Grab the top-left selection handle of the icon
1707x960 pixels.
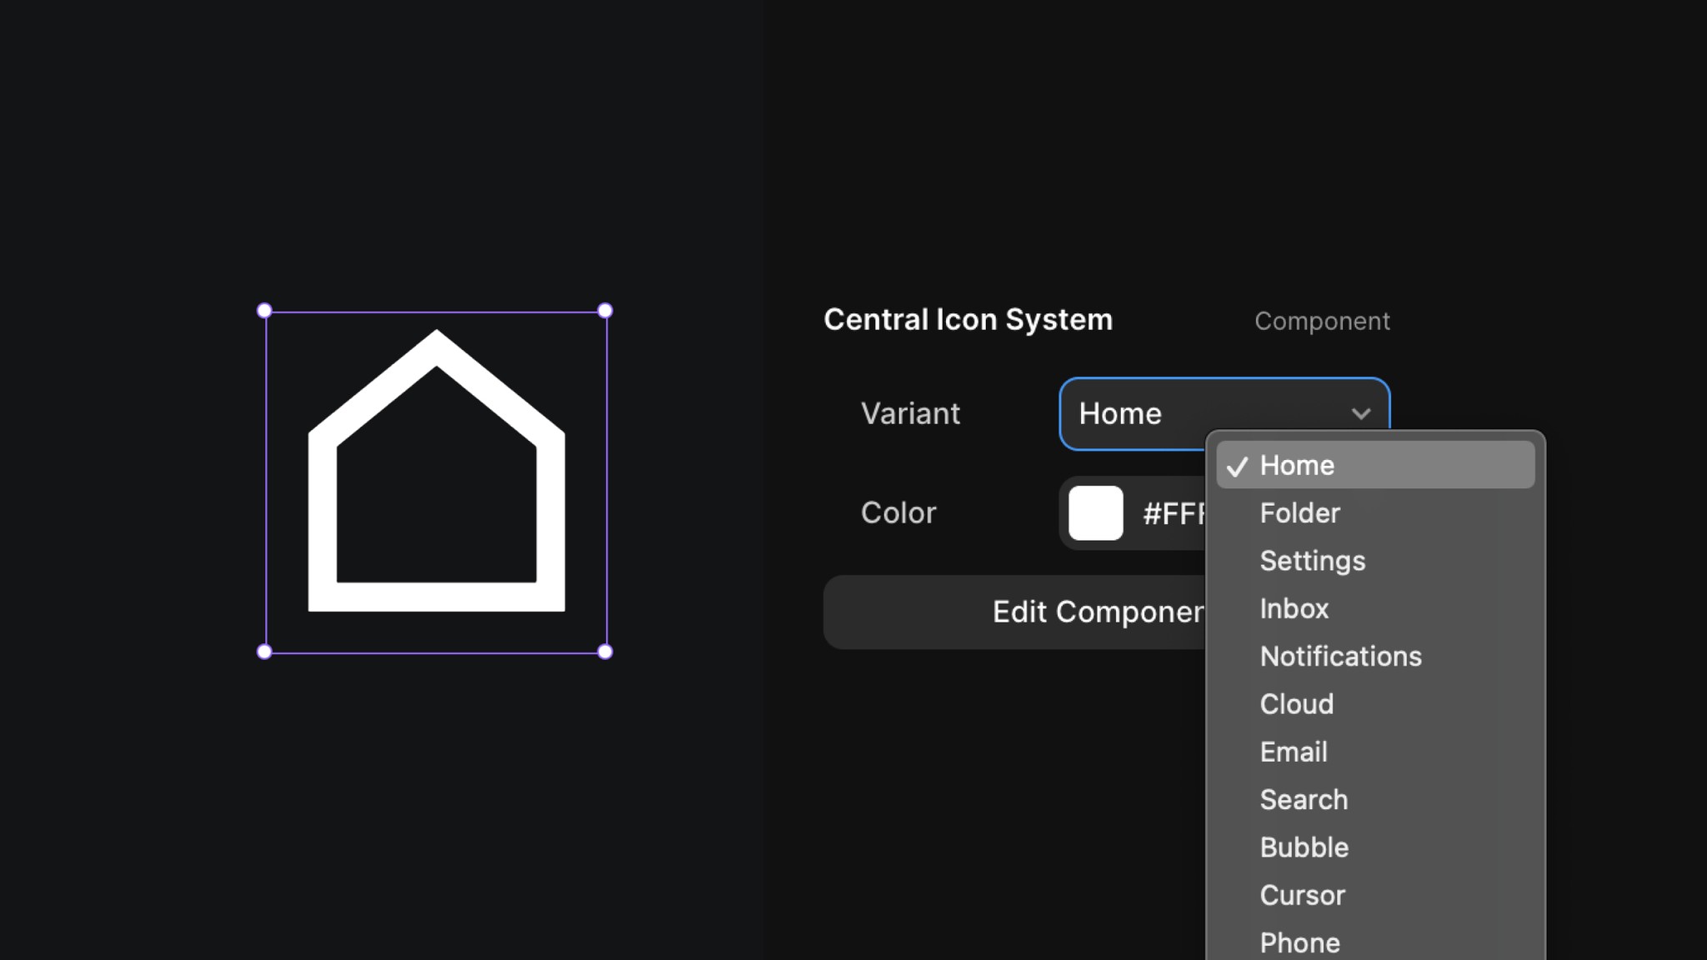pos(264,310)
